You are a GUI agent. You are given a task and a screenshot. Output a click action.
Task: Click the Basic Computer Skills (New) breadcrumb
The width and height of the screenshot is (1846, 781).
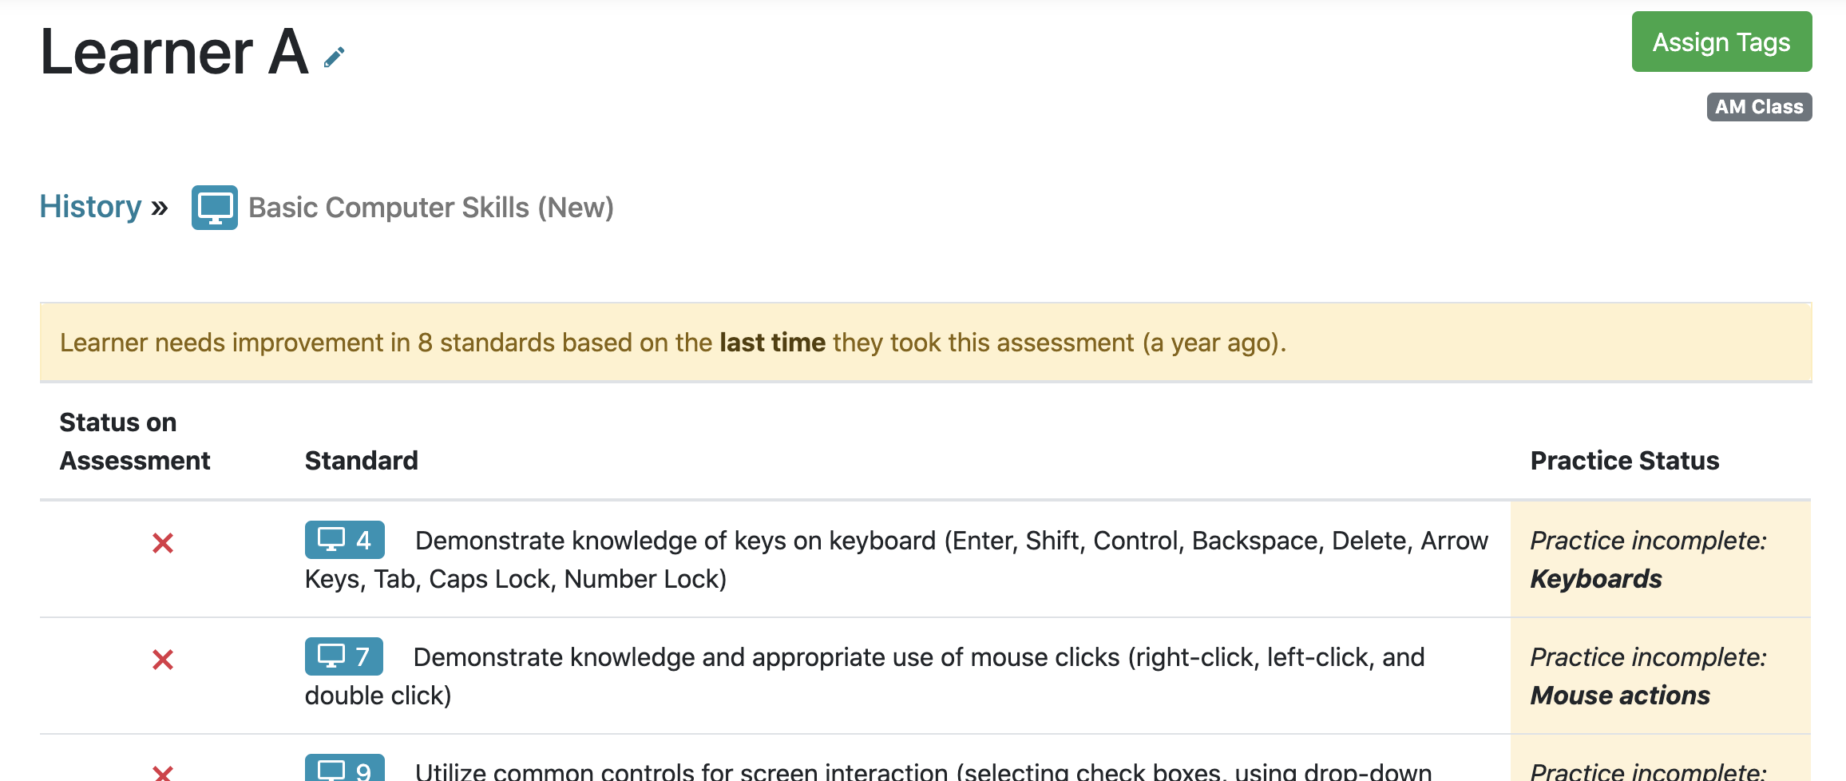431,208
